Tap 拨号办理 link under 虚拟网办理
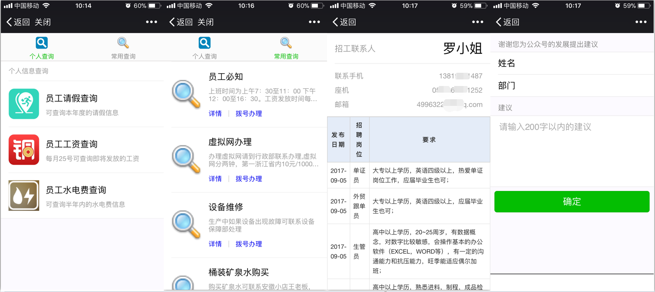Image resolution: width=655 pixels, height=292 pixels. click(x=248, y=179)
